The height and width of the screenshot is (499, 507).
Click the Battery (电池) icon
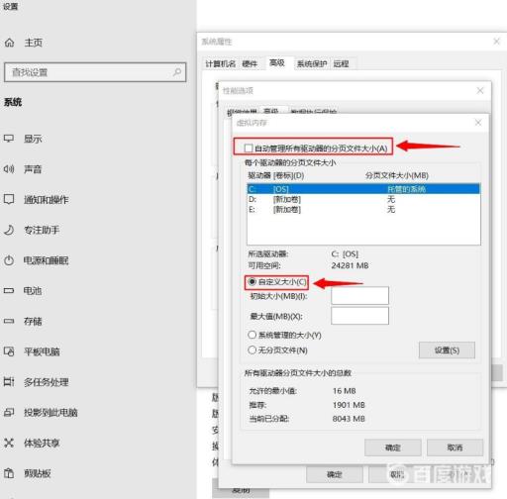point(9,291)
